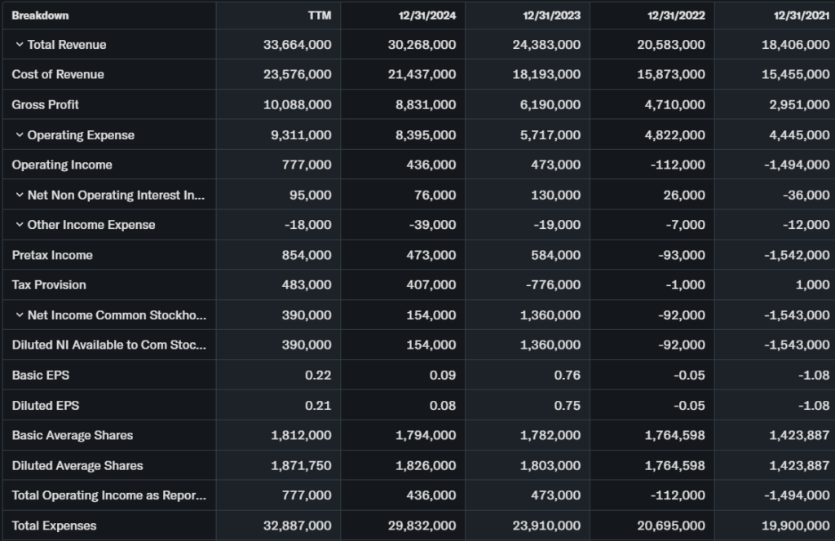Click the 12/31/2022 column header
Viewport: 835px width, 541px height.
677,15
